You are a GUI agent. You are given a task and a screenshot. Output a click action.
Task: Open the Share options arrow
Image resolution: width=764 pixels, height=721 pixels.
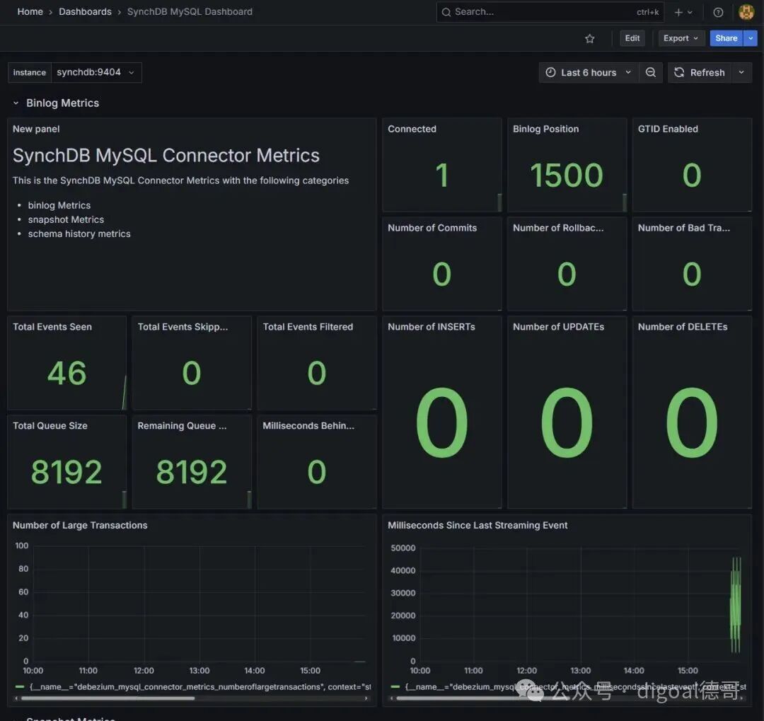(751, 38)
